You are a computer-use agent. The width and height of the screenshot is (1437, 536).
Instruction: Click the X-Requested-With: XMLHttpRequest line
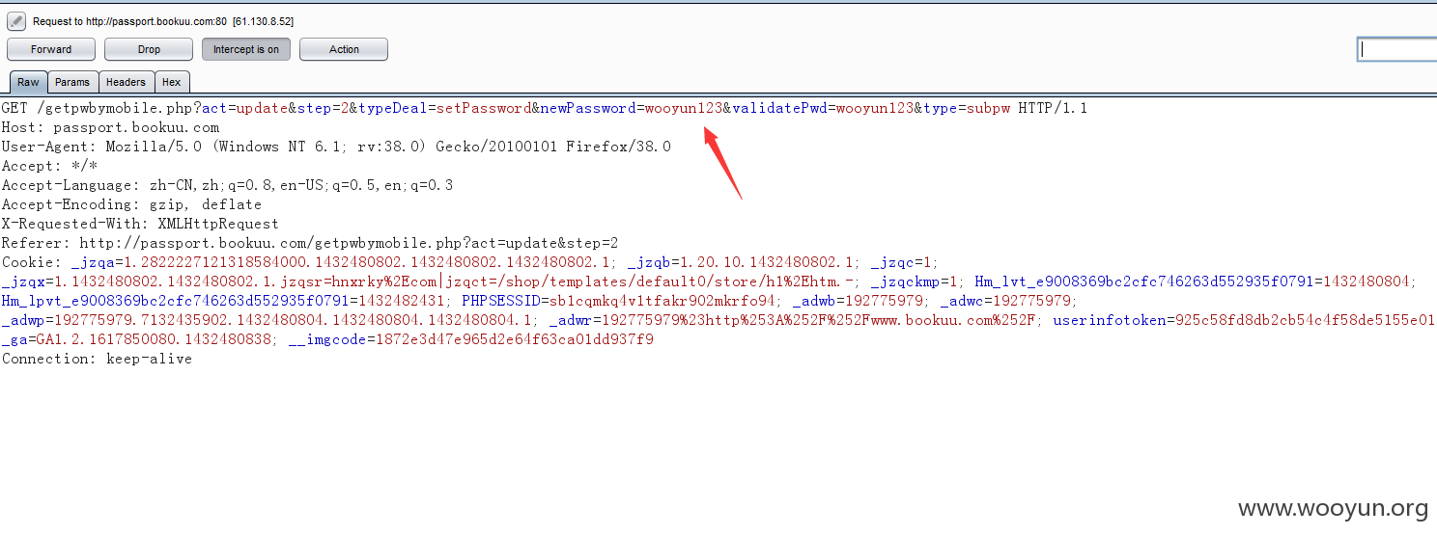(140, 224)
